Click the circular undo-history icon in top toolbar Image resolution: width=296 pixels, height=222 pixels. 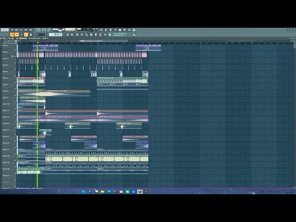point(101,30)
